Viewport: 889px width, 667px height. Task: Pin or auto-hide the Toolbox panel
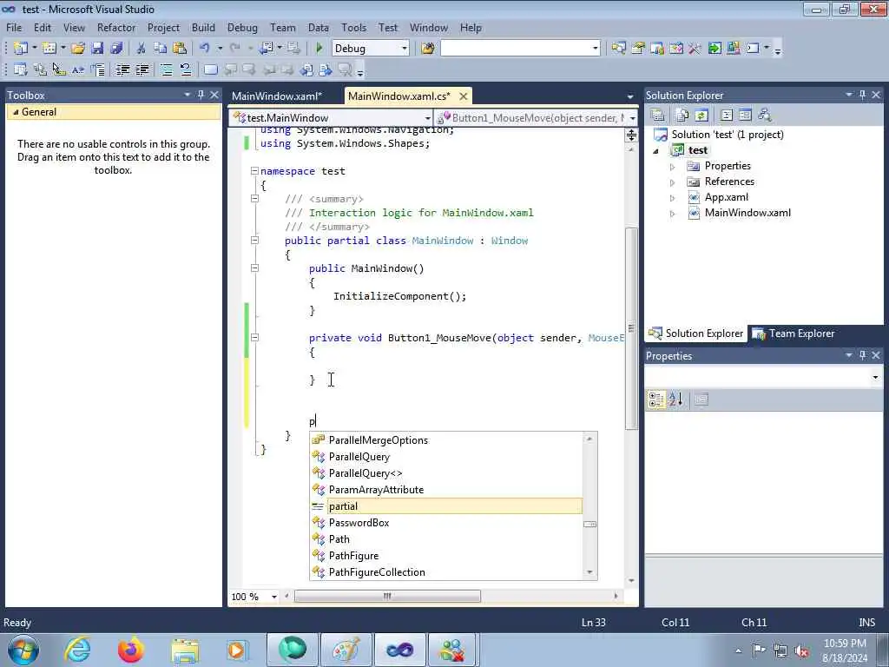(x=201, y=95)
